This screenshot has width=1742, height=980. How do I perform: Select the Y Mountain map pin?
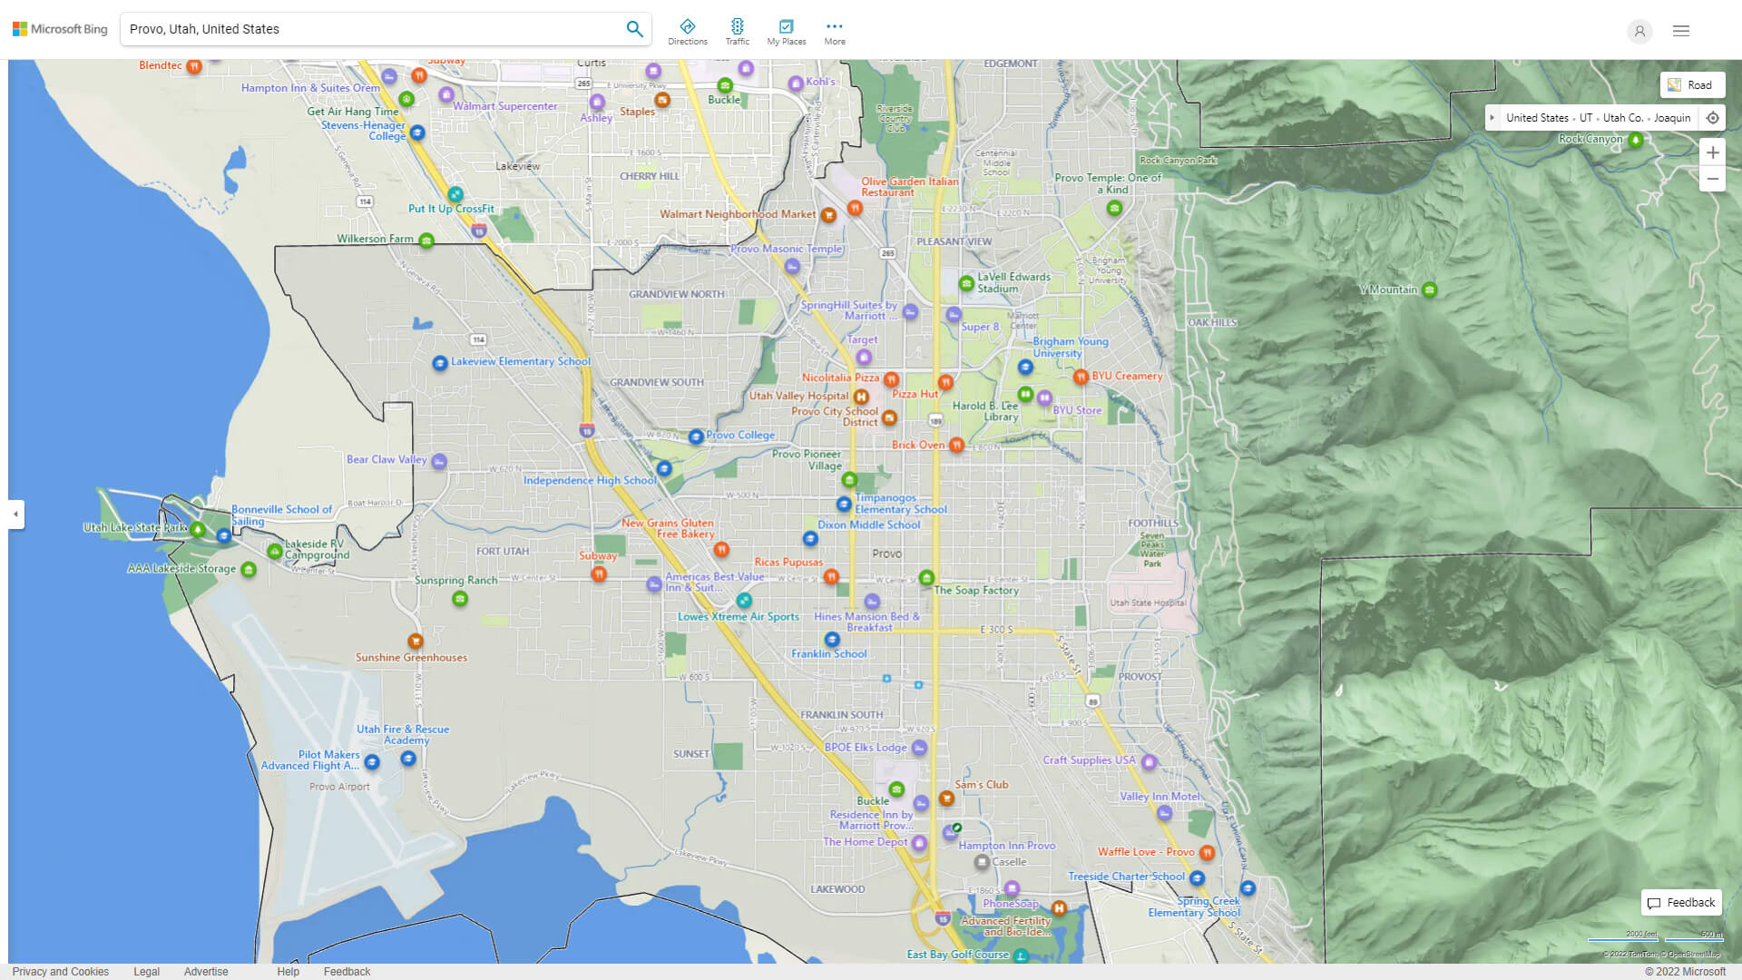click(1430, 289)
